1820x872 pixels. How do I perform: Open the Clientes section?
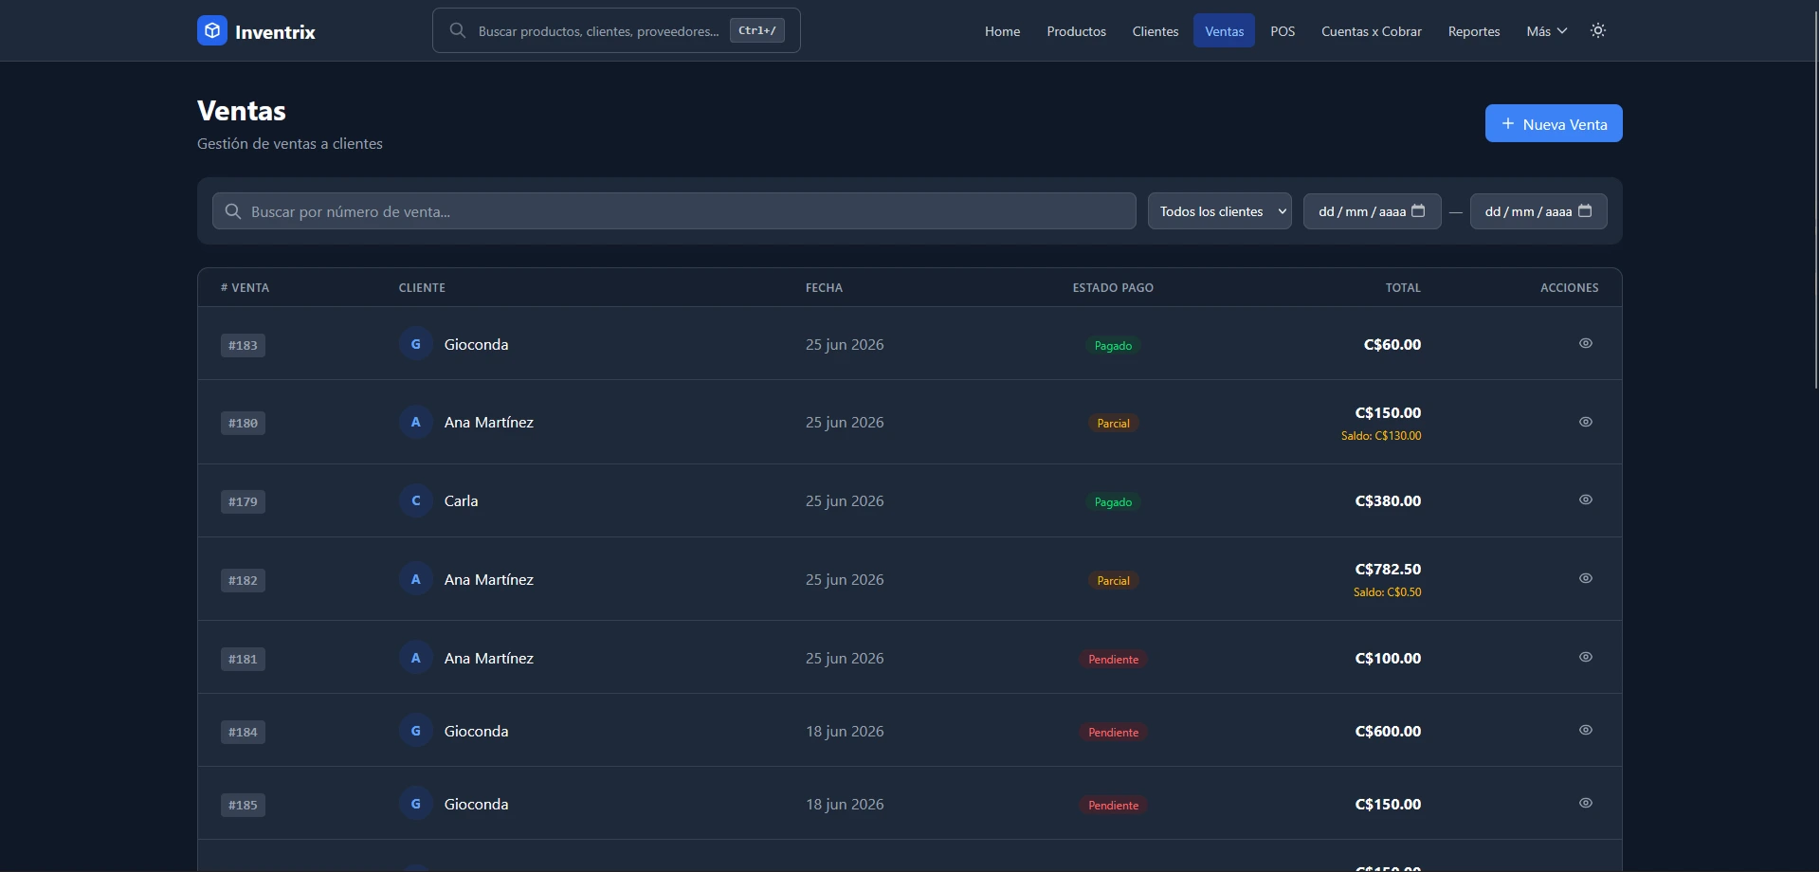(x=1156, y=31)
